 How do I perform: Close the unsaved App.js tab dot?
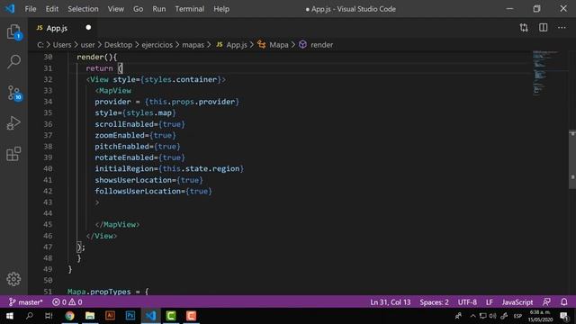click(88, 28)
